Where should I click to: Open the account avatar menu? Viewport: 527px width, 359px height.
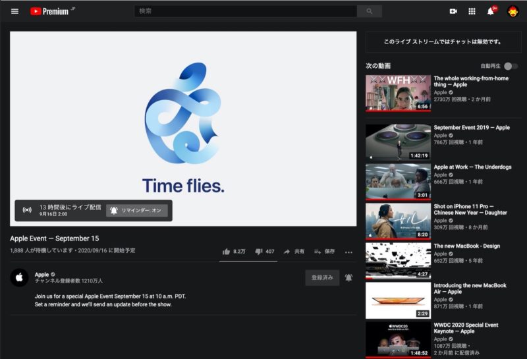click(513, 11)
